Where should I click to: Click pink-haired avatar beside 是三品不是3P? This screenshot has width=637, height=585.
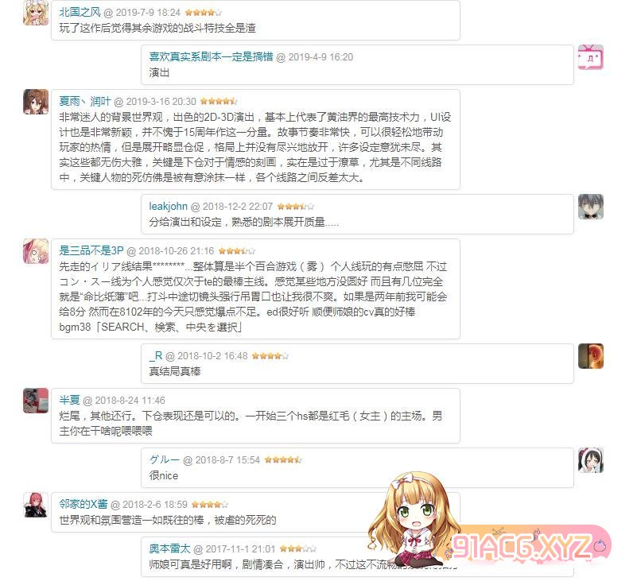tap(36, 251)
